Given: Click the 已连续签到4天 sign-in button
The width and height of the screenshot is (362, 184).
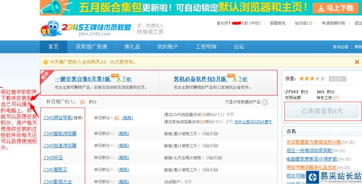Looking at the screenshot, I should 322,111.
